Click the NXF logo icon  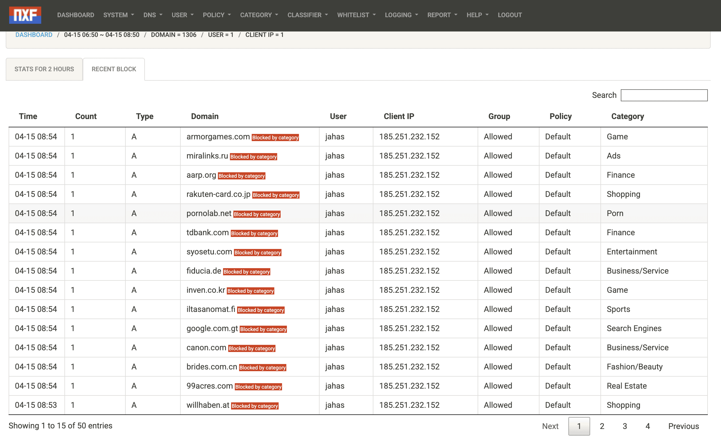25,15
